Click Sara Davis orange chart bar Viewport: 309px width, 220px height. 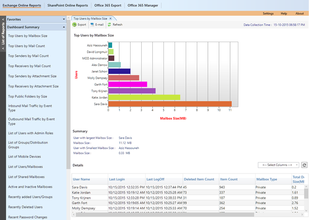[x=170, y=103]
